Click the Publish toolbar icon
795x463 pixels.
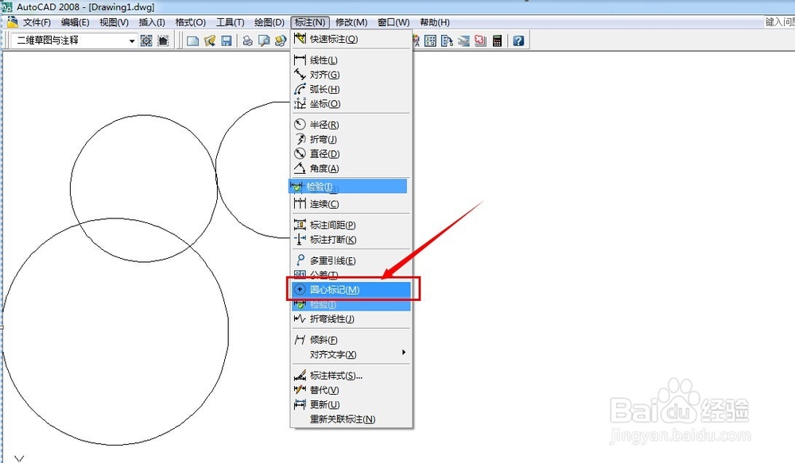pyautogui.click(x=281, y=41)
